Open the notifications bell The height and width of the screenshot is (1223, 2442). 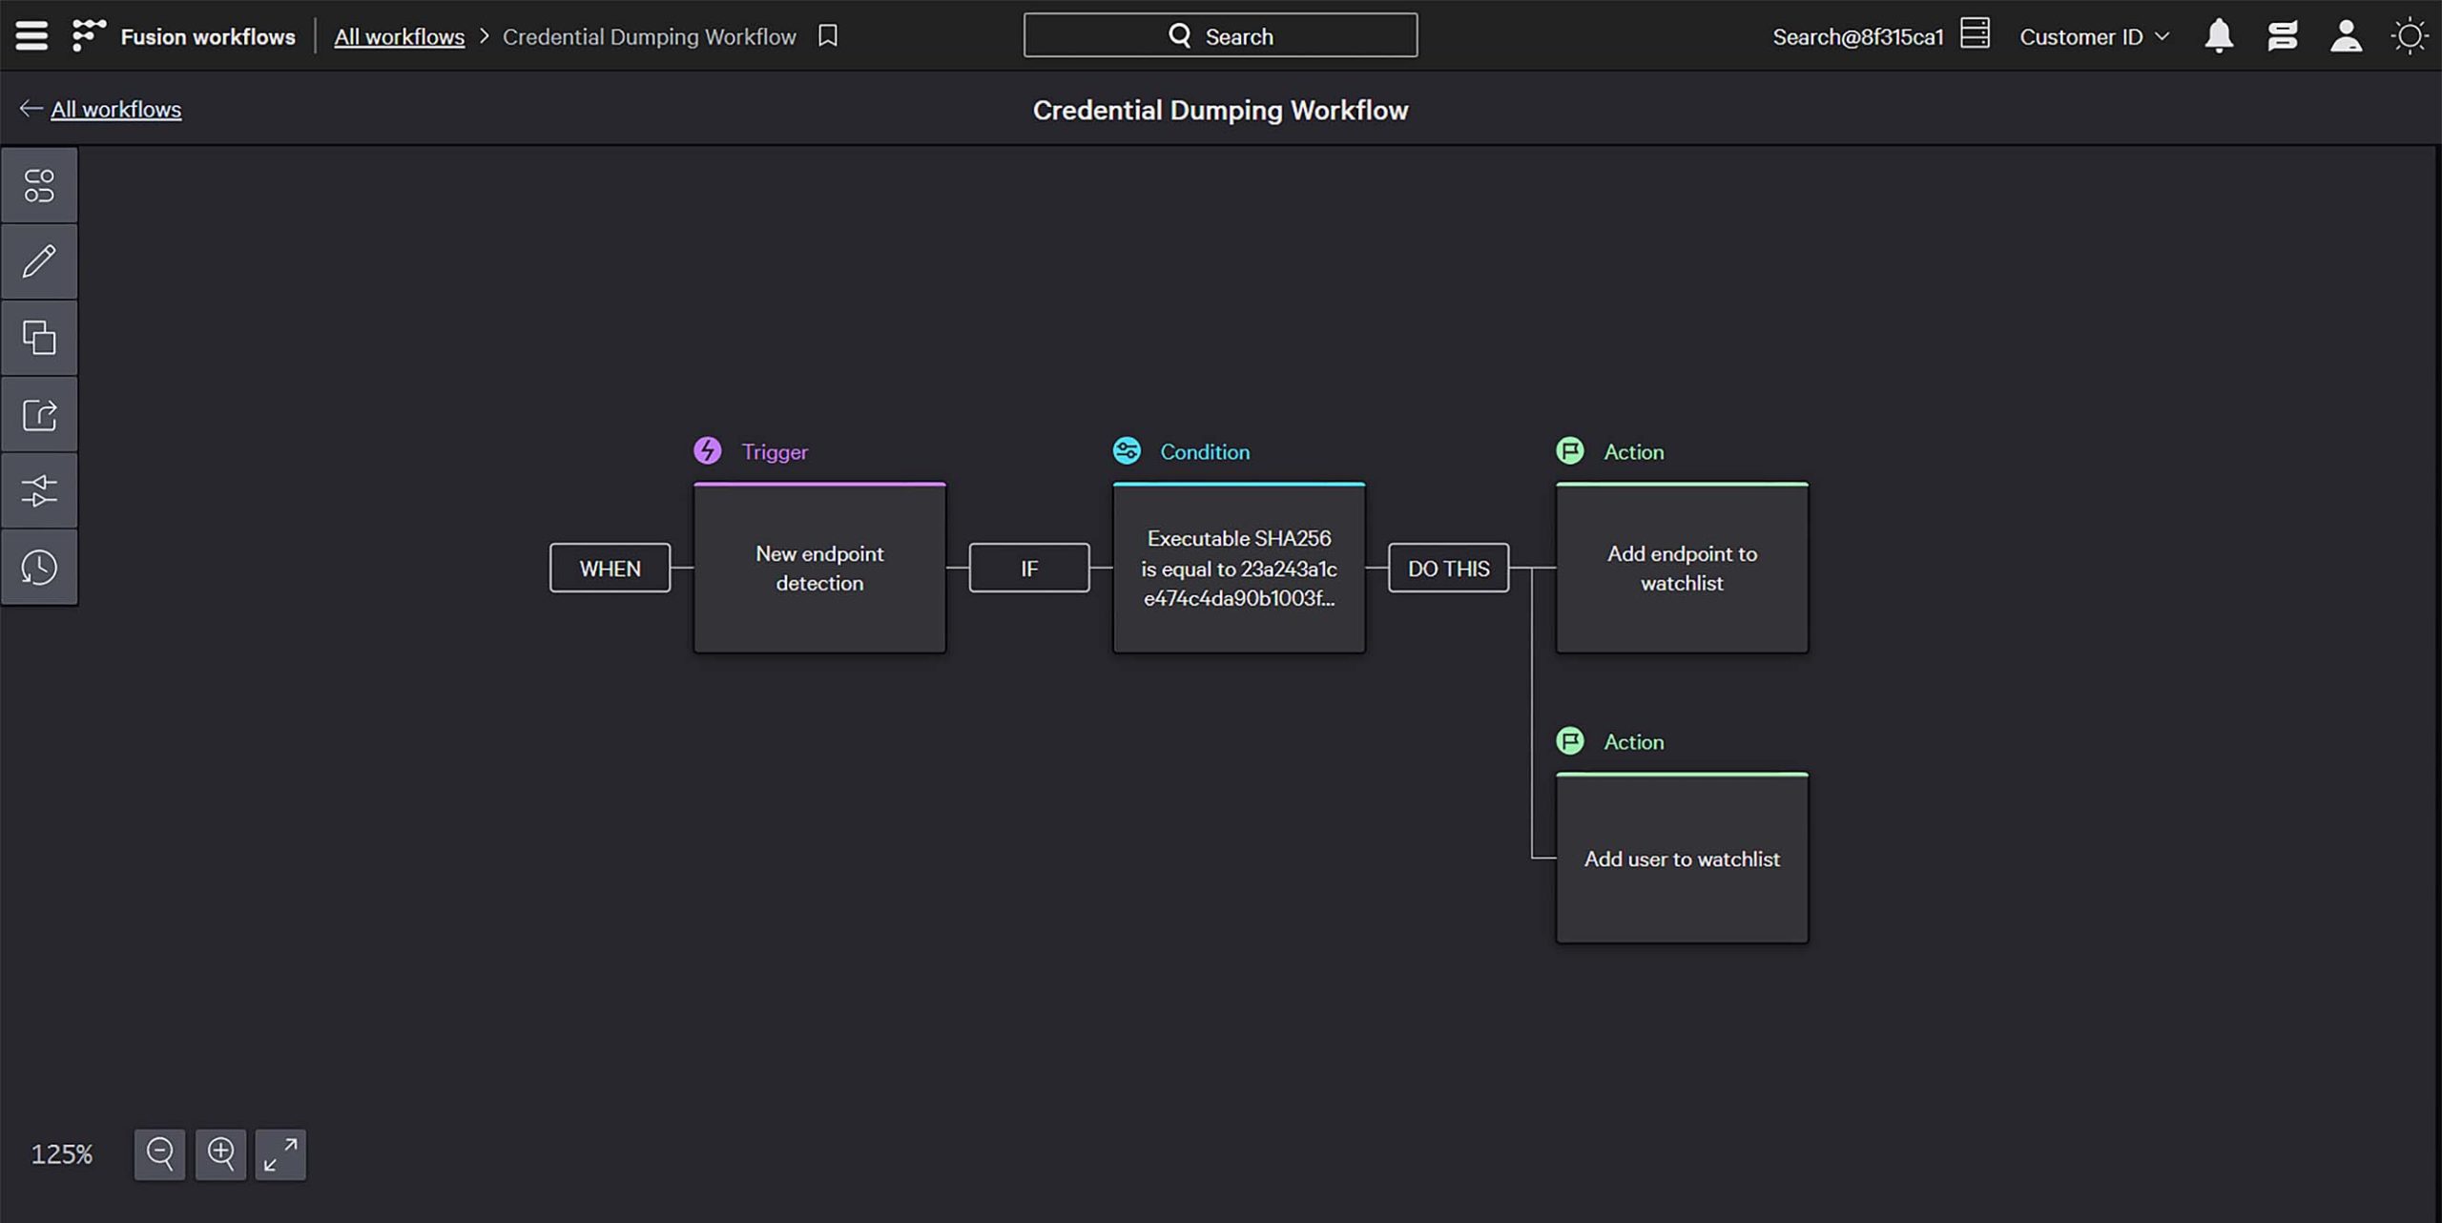2219,36
